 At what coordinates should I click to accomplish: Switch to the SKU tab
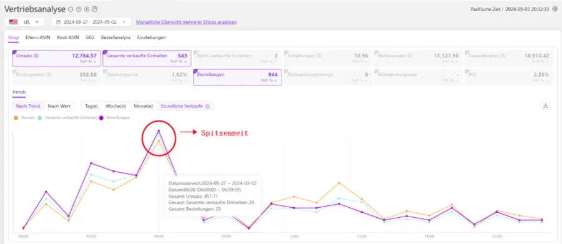[x=90, y=37]
